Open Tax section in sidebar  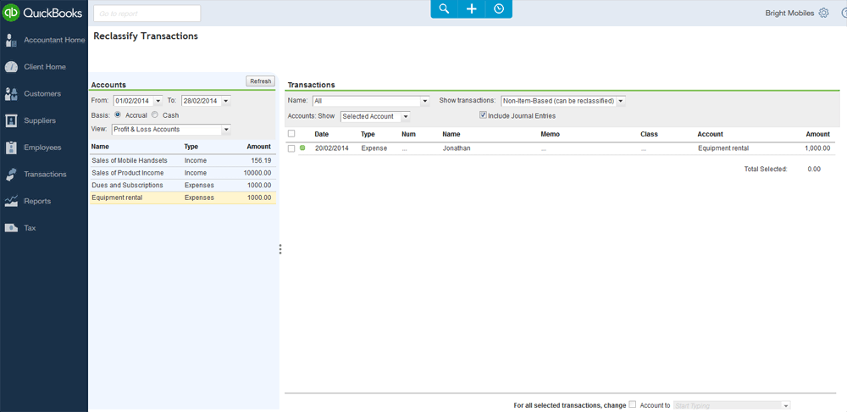tap(30, 228)
